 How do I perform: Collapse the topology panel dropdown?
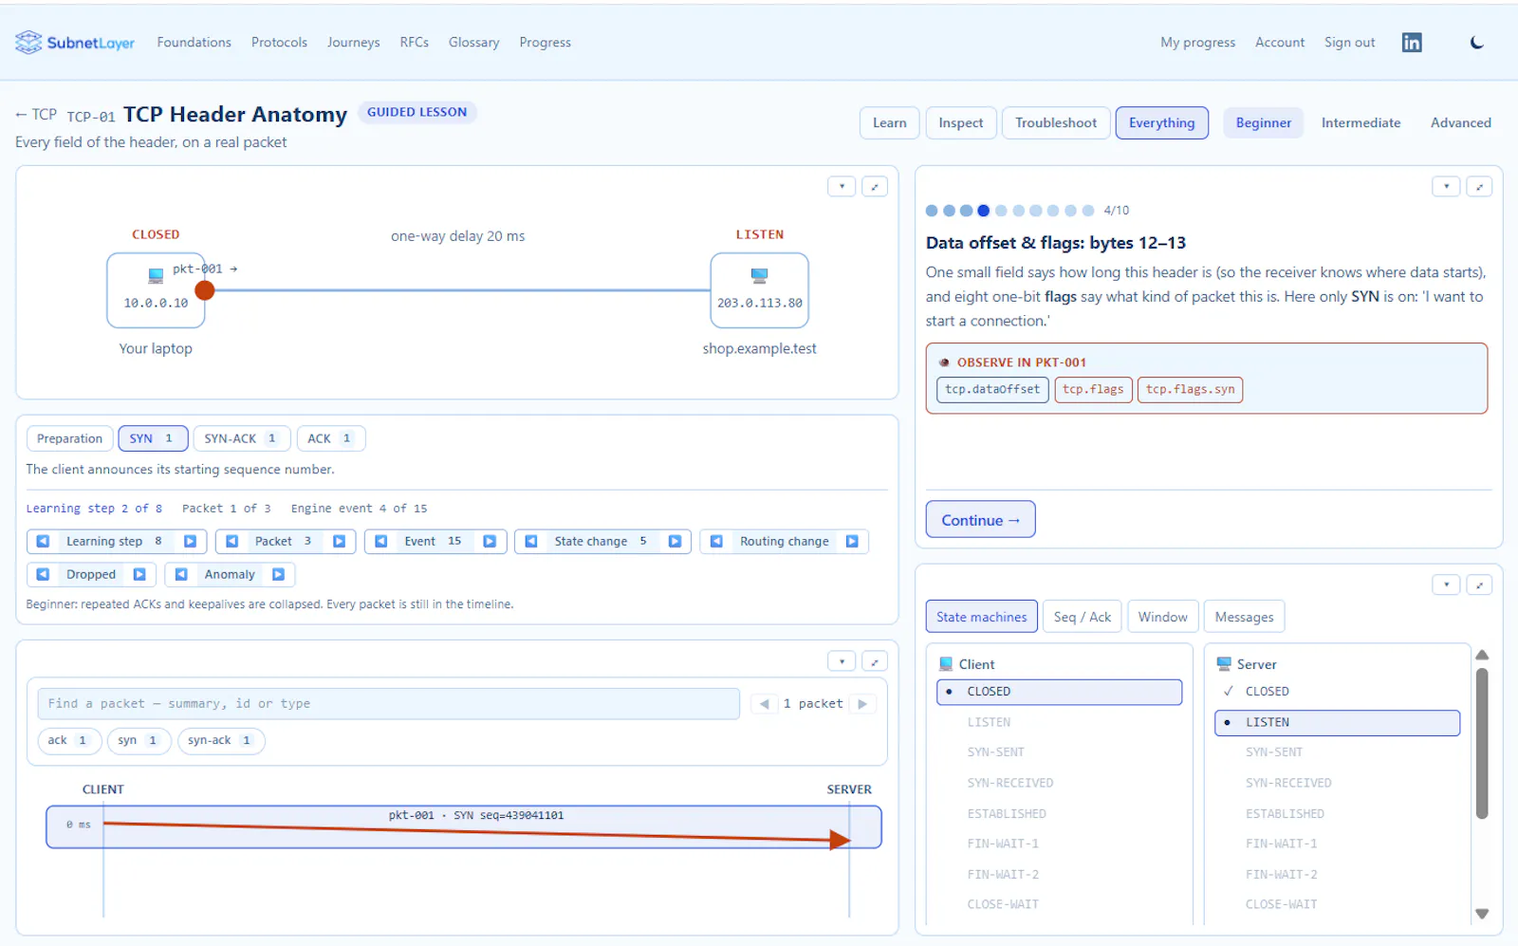(842, 186)
